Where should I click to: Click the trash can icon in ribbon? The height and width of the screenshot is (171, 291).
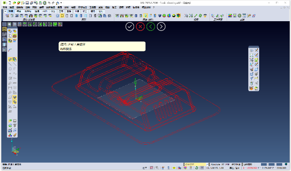pyautogui.click(x=12, y=16)
